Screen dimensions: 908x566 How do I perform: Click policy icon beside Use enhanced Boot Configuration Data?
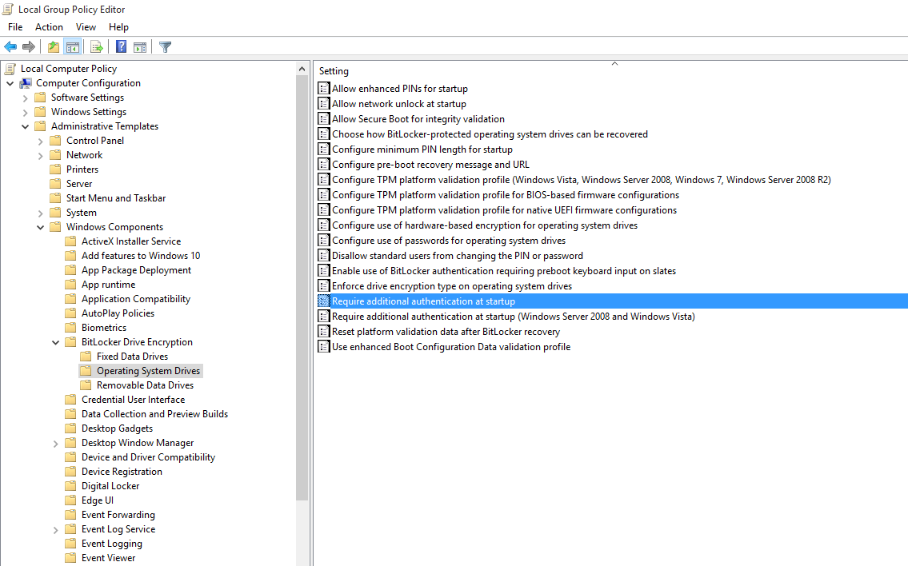pyautogui.click(x=324, y=347)
